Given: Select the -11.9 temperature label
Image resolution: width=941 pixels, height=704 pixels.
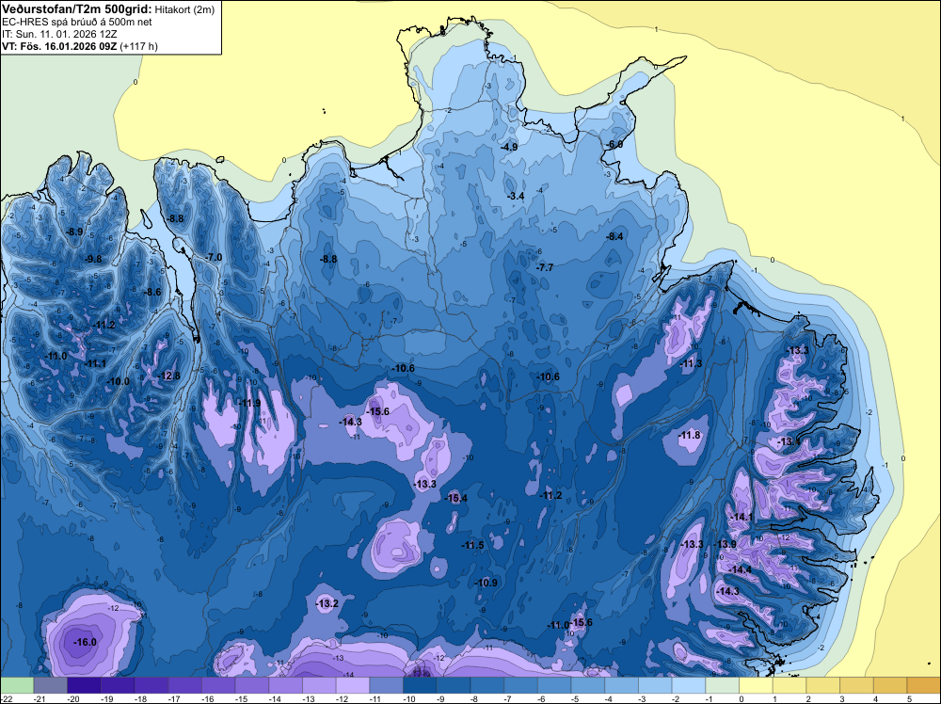Looking at the screenshot, I should point(249,404).
